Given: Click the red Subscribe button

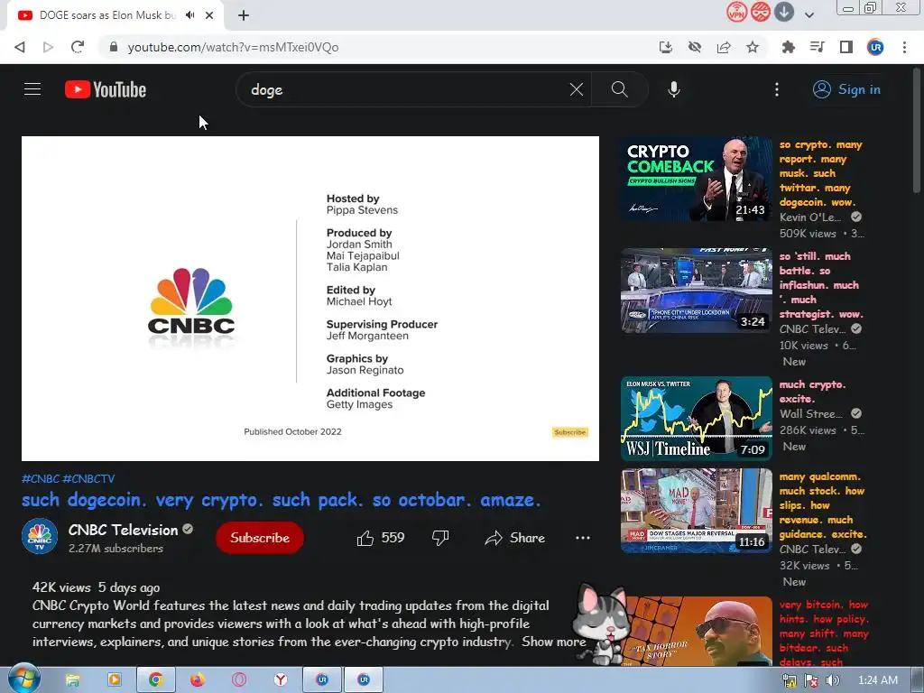Looking at the screenshot, I should point(260,538).
